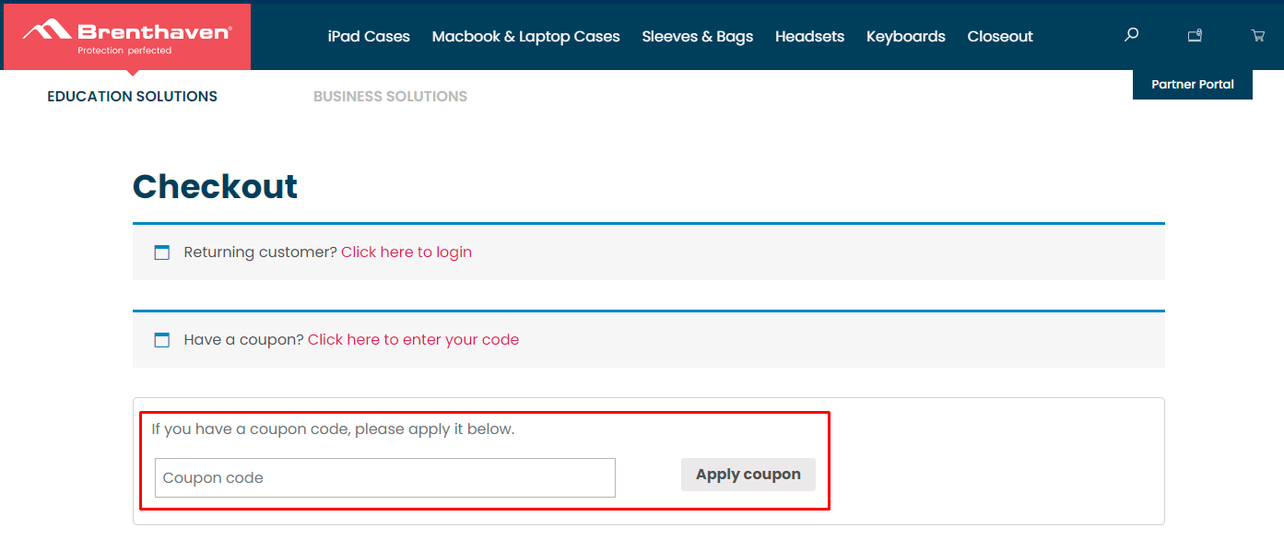Click the Apply coupon button
Screen dimensions: 1284x540
pos(748,475)
